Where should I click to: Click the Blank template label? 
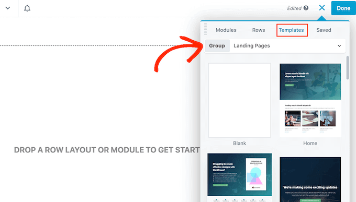pyautogui.click(x=240, y=144)
